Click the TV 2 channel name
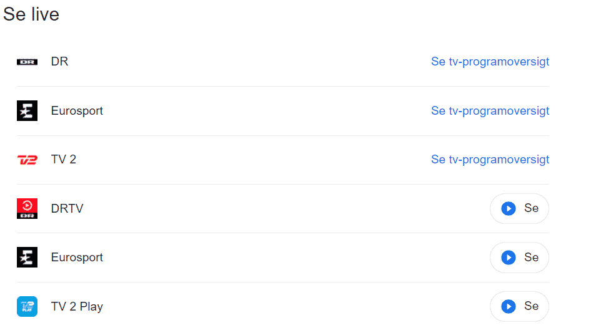This screenshot has height=328, width=606. point(64,160)
